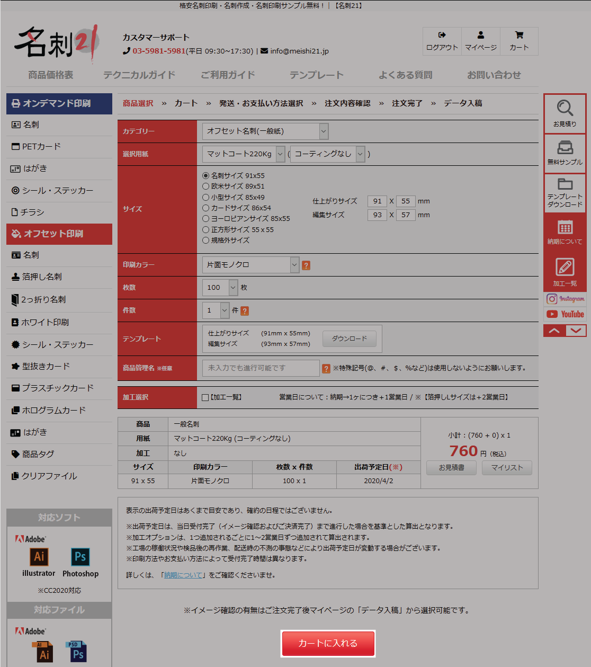
Task: Open the 片面モノクロ print color dropdown
Action: point(251,265)
